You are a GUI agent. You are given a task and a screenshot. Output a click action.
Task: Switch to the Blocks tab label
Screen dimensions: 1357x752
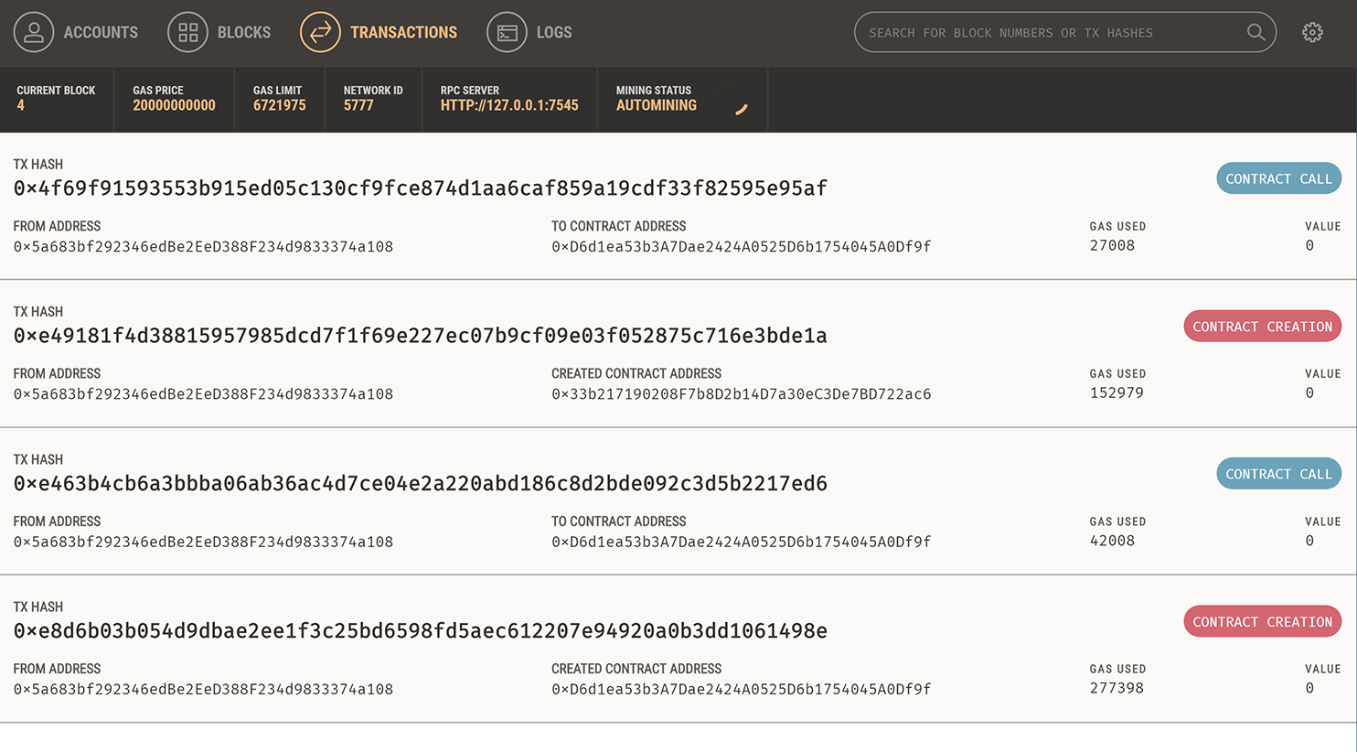click(x=243, y=32)
